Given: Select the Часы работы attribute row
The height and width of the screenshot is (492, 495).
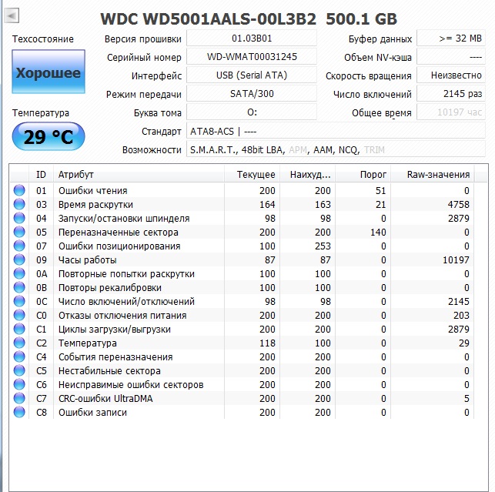Looking at the screenshot, I should coord(242,260).
